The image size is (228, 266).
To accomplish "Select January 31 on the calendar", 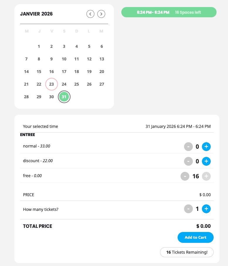I will [x=64, y=97].
